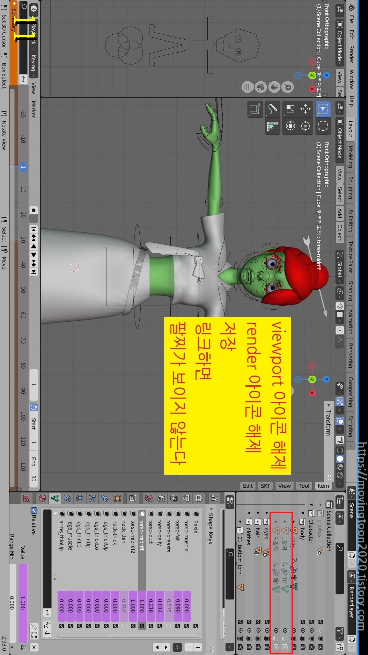The width and height of the screenshot is (368, 655).
Task: Open the Active Tool settings tab
Action: 215,498
